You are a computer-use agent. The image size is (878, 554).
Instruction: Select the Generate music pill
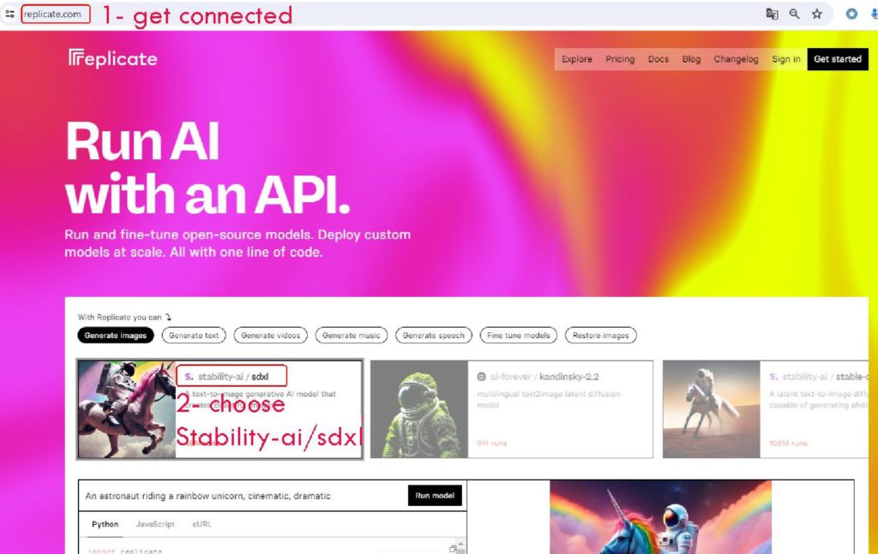coord(351,336)
